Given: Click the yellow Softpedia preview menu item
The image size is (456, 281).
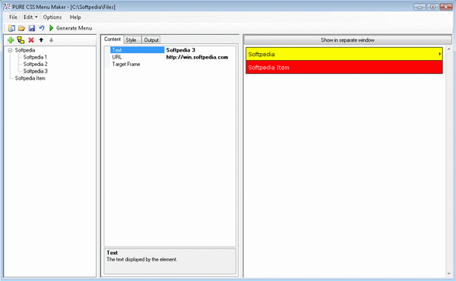Looking at the screenshot, I should (344, 54).
